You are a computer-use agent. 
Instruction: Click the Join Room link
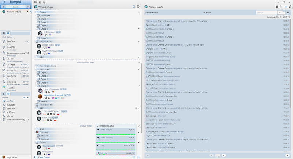tap(10, 101)
